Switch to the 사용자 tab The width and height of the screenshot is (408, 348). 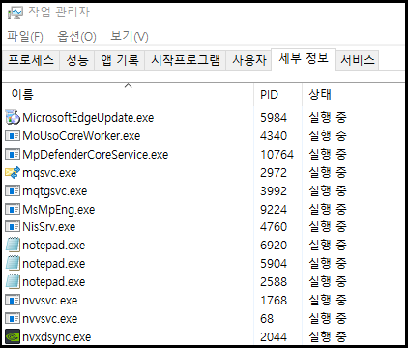[249, 60]
